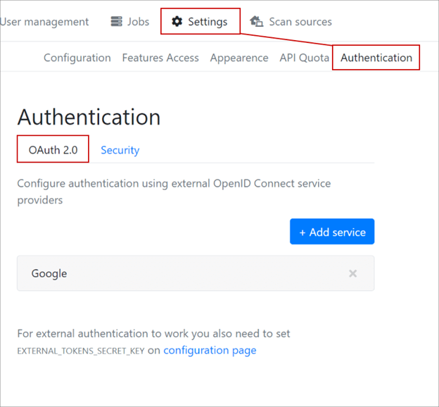Open the Google service entry

pyautogui.click(x=49, y=273)
